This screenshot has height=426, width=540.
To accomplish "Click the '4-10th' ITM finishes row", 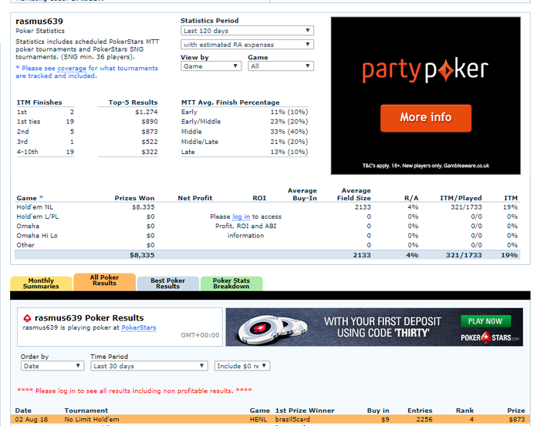I will (46, 152).
